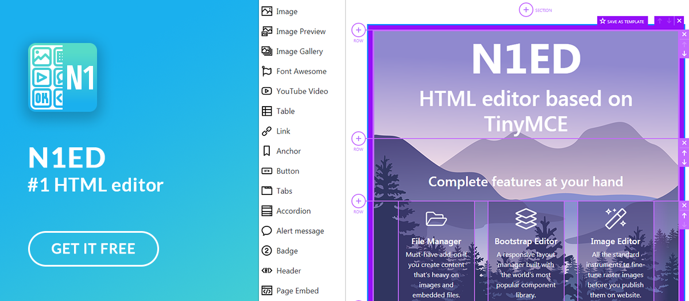Delete the Complete features row
The height and width of the screenshot is (301, 689).
(684, 143)
